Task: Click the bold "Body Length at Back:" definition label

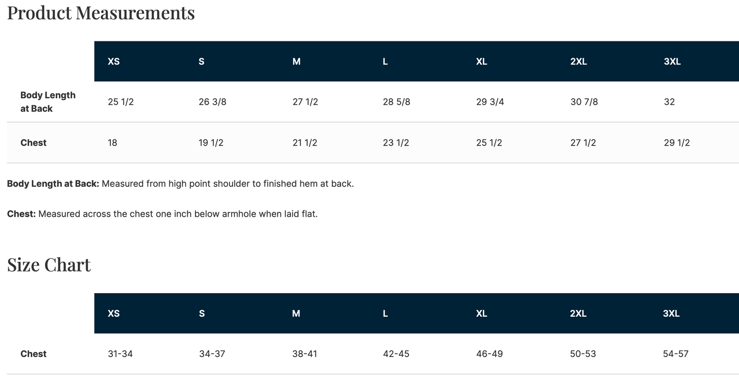Action: pyautogui.click(x=53, y=184)
